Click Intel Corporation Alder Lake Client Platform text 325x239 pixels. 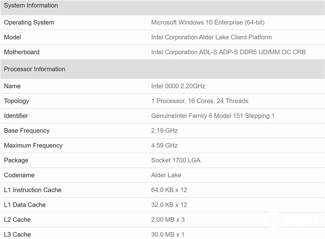coord(211,37)
